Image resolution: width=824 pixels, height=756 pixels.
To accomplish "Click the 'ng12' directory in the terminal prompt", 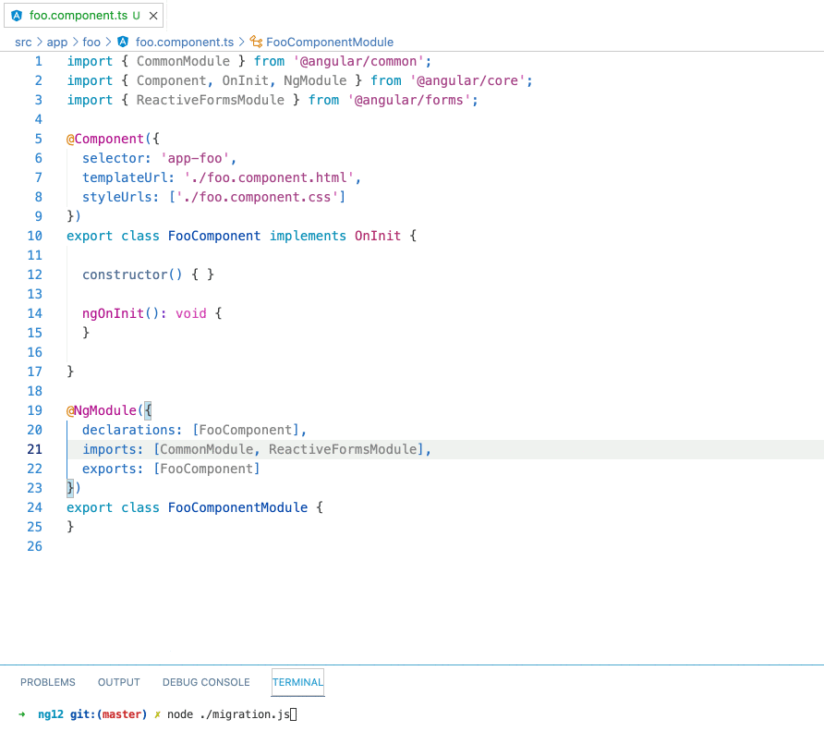I will point(51,714).
